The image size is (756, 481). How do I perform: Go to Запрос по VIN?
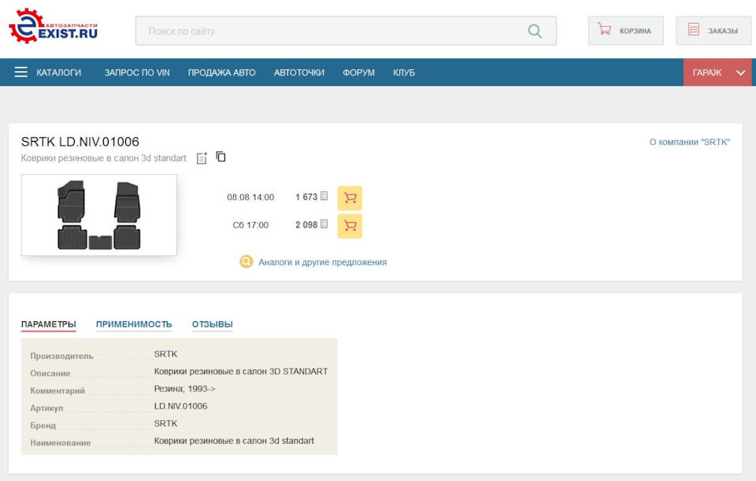point(137,72)
